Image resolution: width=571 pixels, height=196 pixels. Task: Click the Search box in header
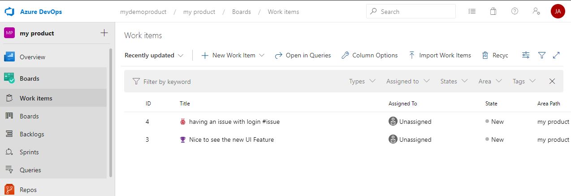coord(411,12)
